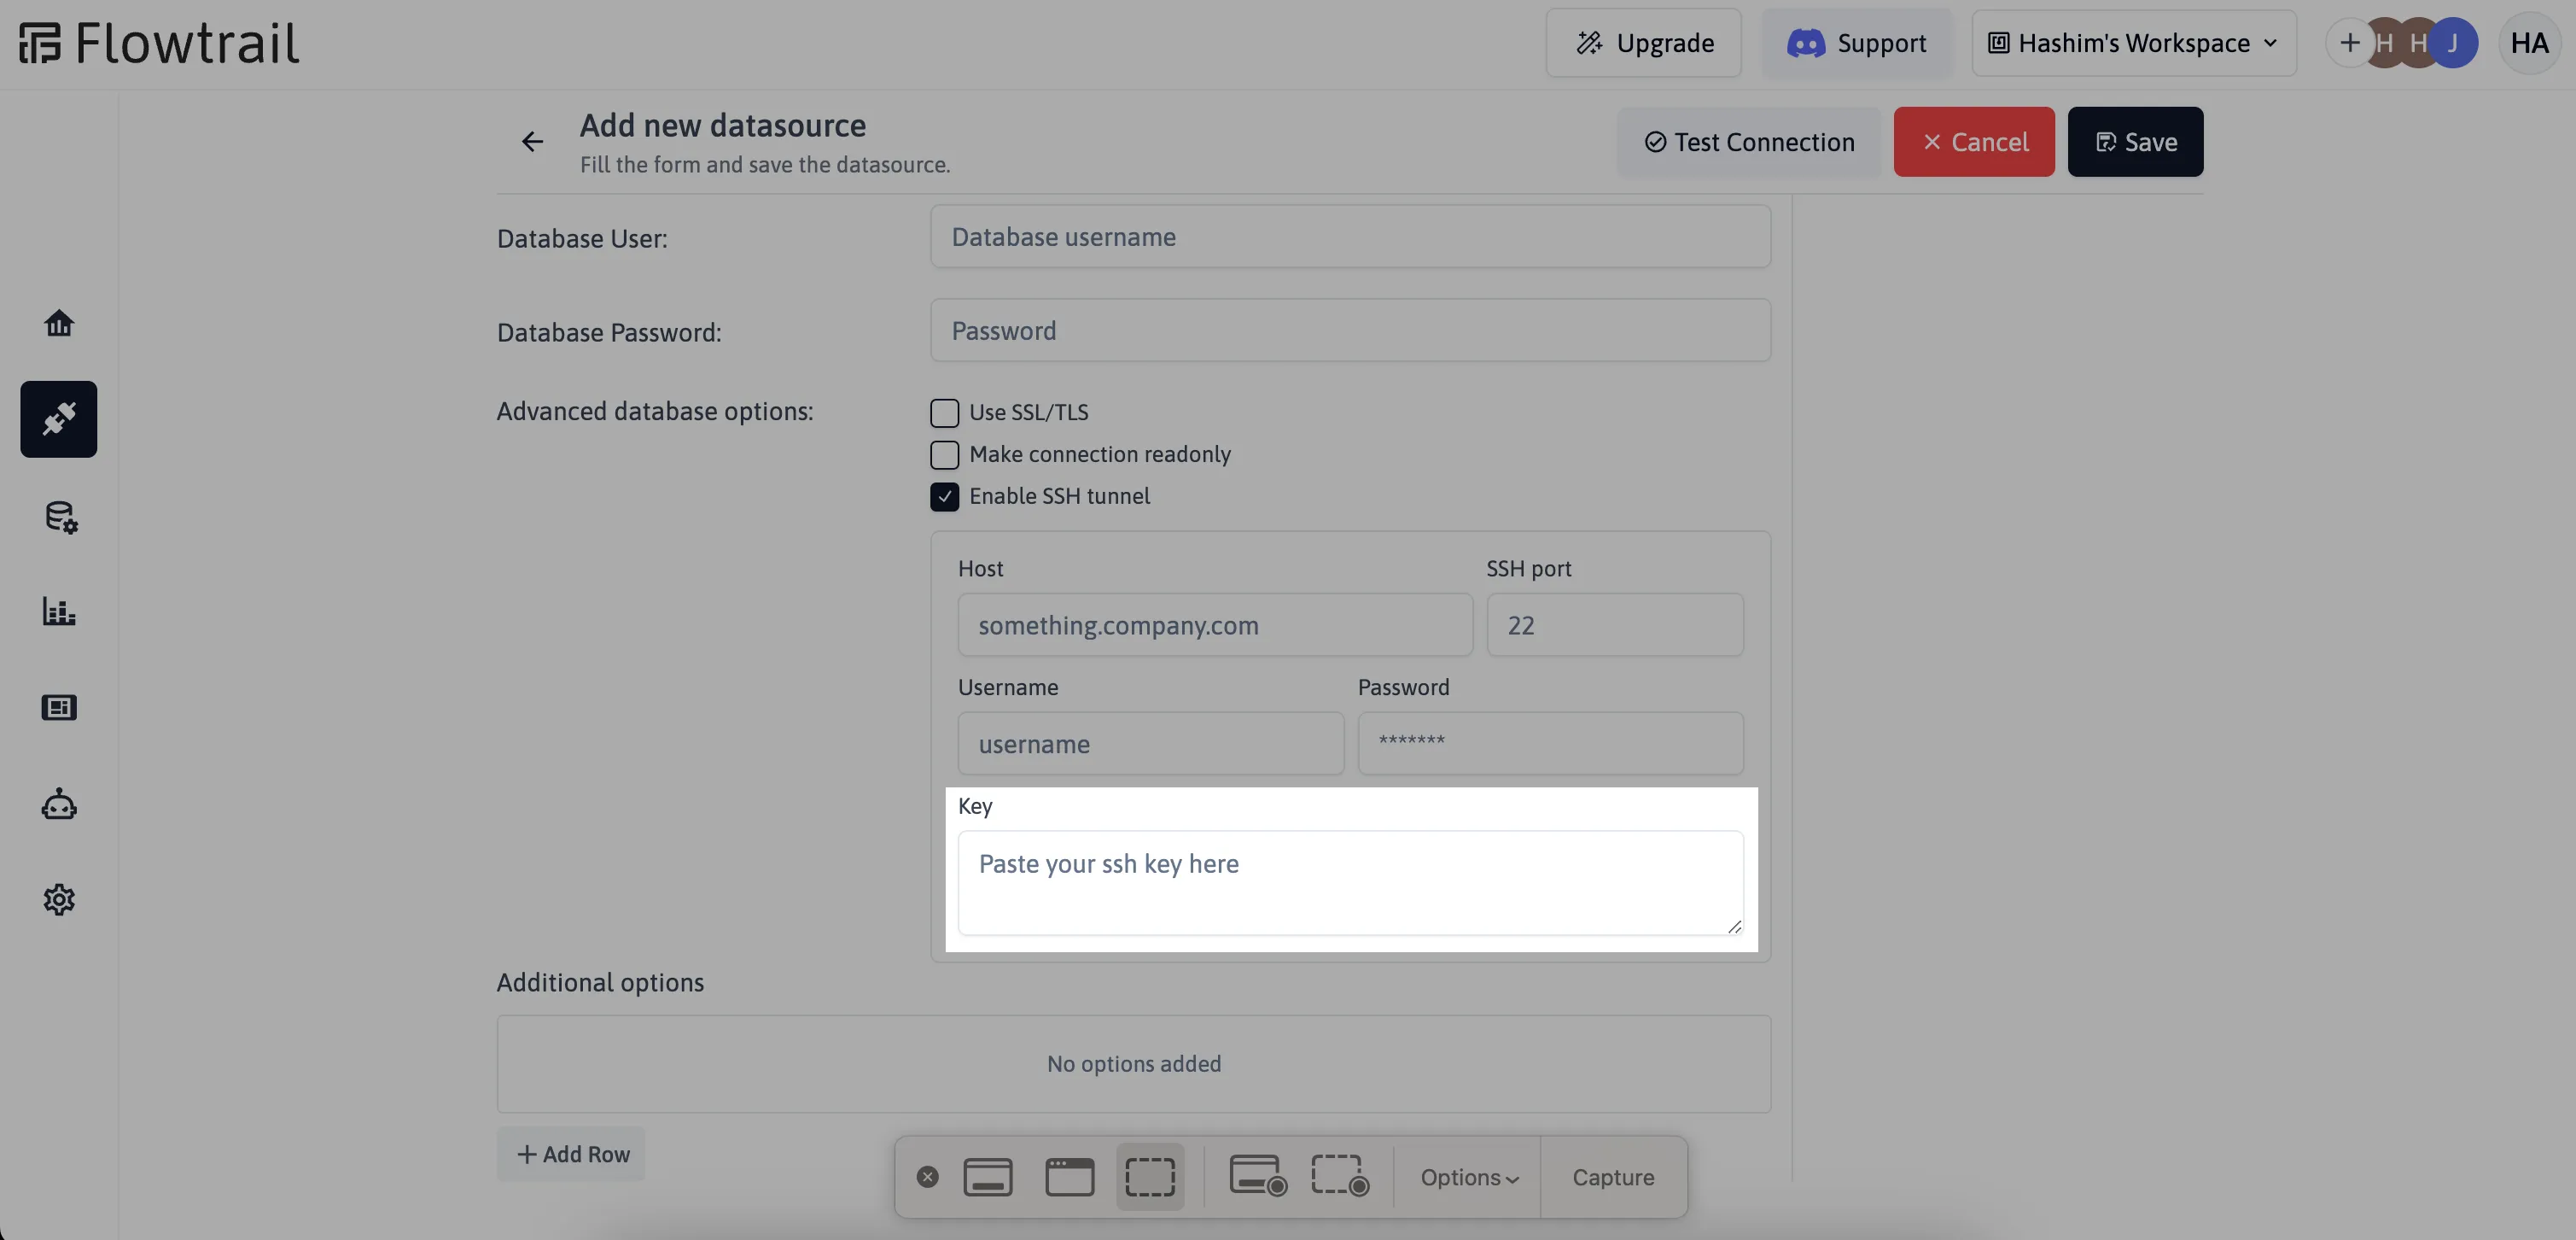The height and width of the screenshot is (1240, 2576).
Task: Cancel adding the datasource
Action: (x=1974, y=142)
